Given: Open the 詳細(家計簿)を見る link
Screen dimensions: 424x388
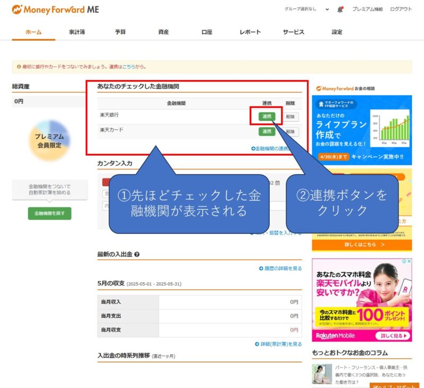Looking at the screenshot, I should click(278, 344).
